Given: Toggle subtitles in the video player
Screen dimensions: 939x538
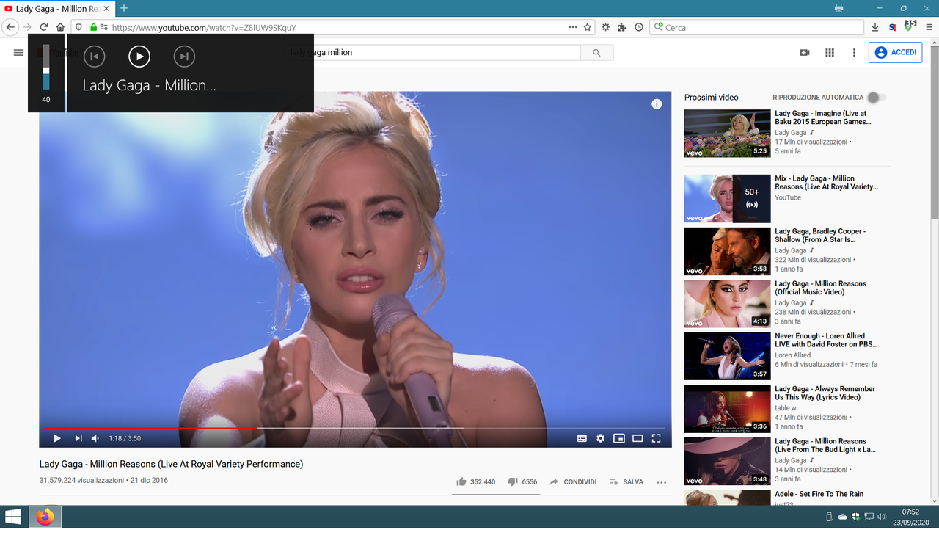Looking at the screenshot, I should tap(582, 438).
